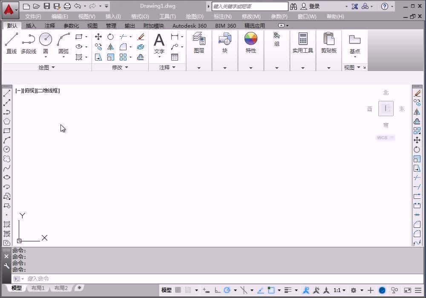Click the Print (plot) icon in quick access

click(67, 6)
